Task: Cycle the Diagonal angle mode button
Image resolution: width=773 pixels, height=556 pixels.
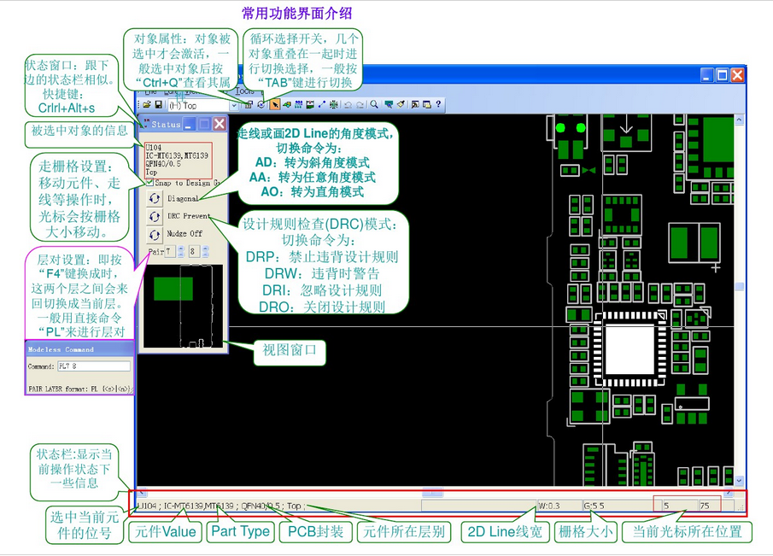Action: click(155, 197)
